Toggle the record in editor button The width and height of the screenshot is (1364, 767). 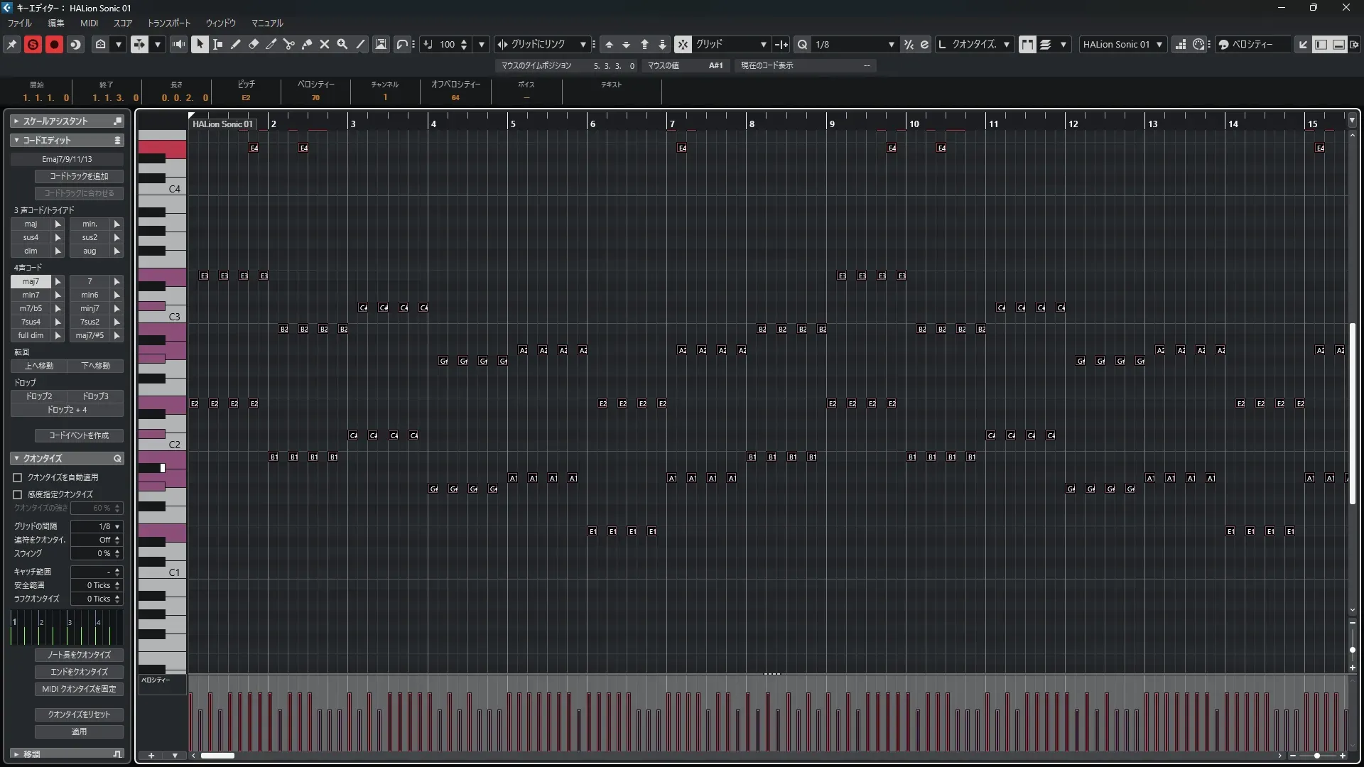54,44
